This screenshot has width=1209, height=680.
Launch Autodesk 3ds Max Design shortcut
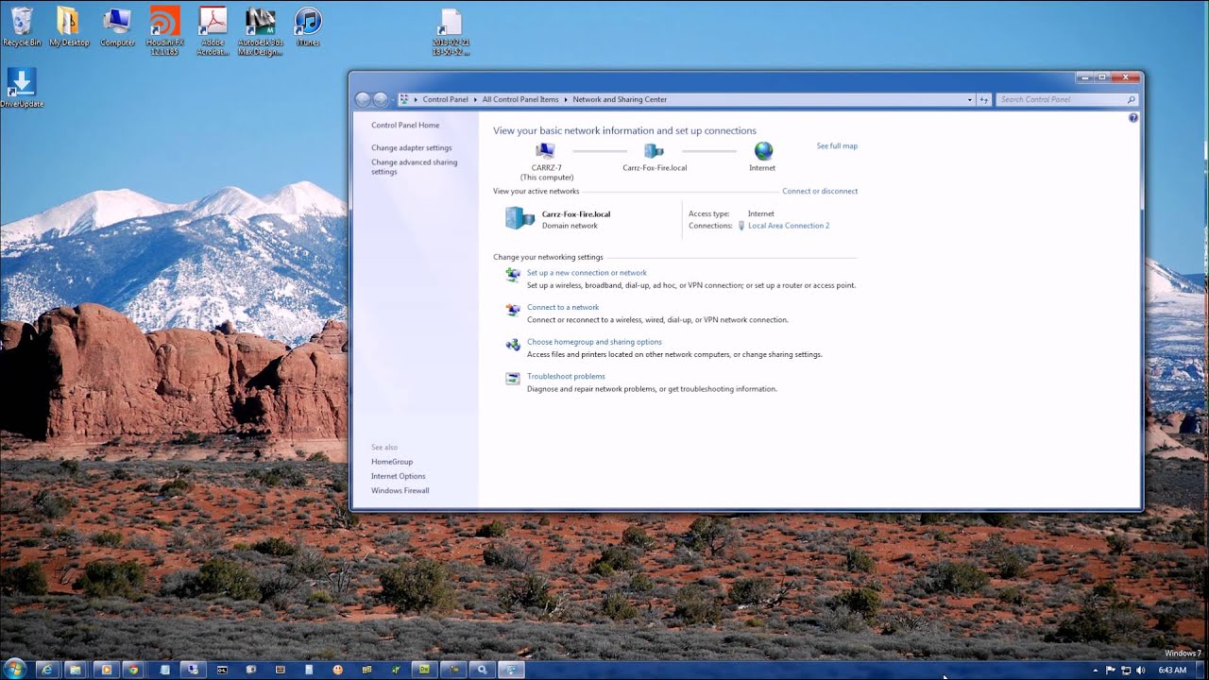(x=260, y=30)
